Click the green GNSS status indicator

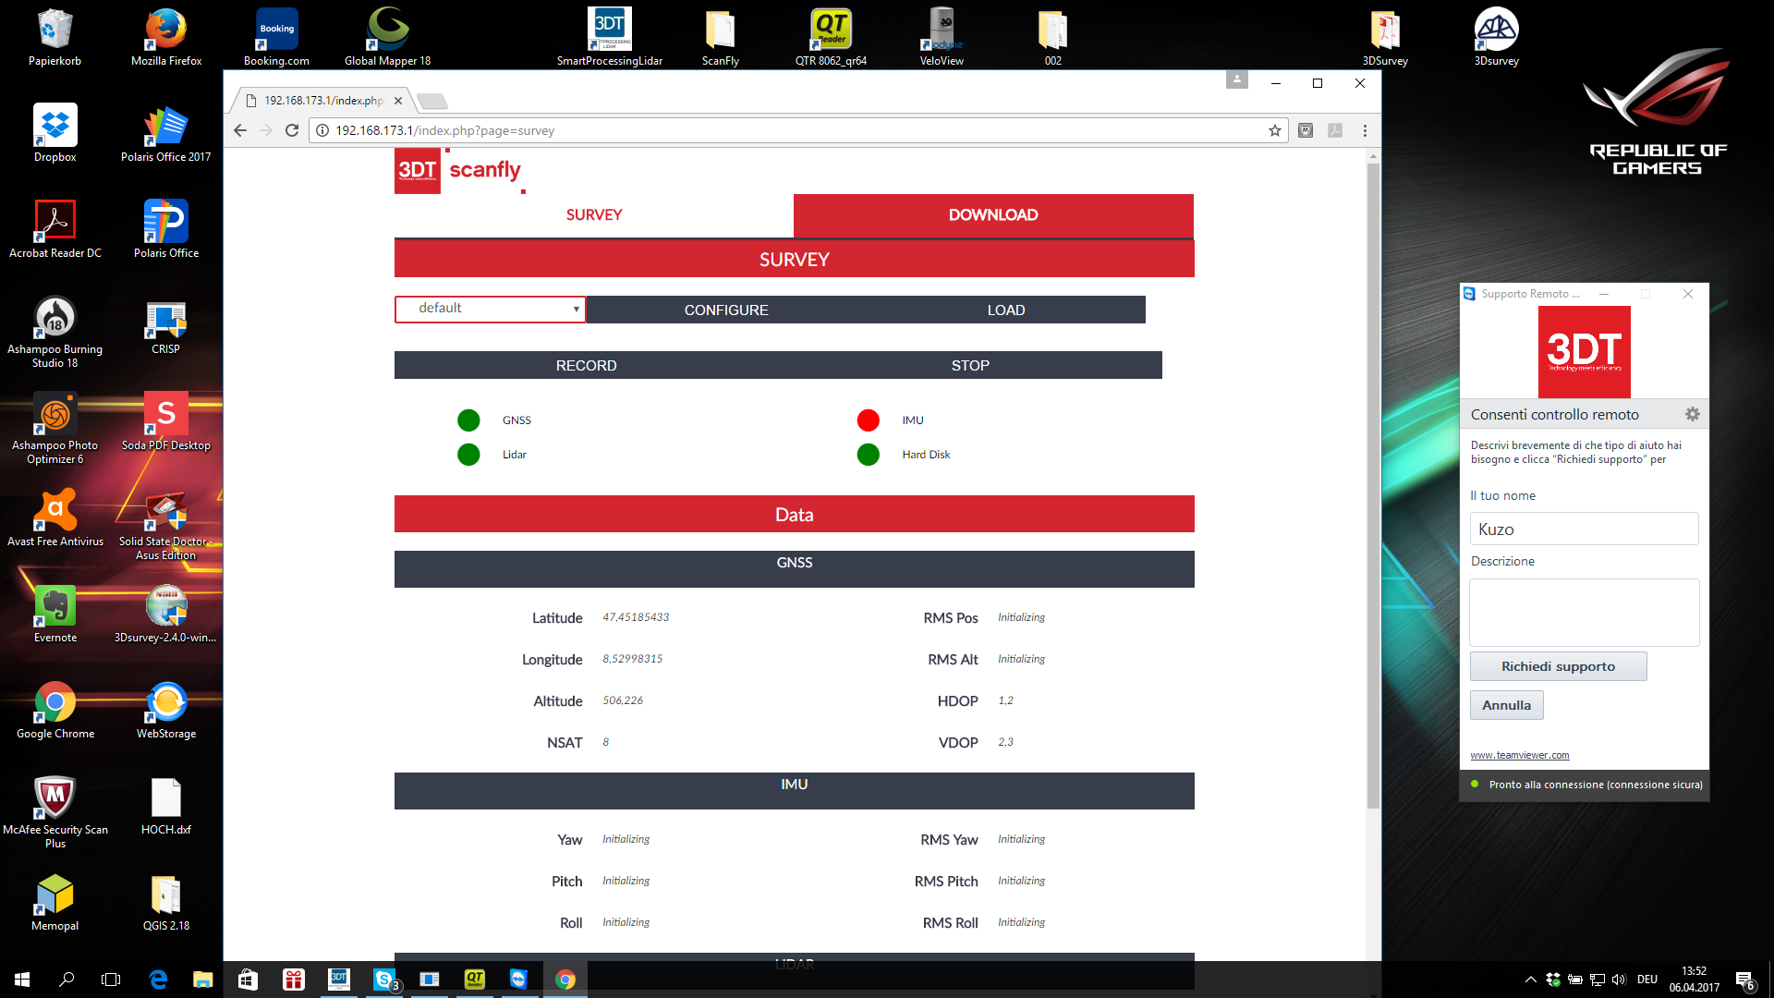468,420
